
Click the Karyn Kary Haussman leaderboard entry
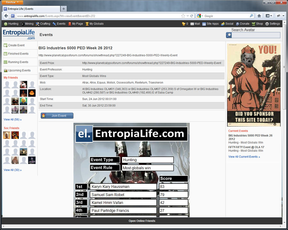tap(123, 187)
